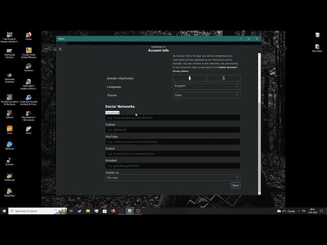Click the Account Info title
327x245 pixels.
click(x=158, y=51)
